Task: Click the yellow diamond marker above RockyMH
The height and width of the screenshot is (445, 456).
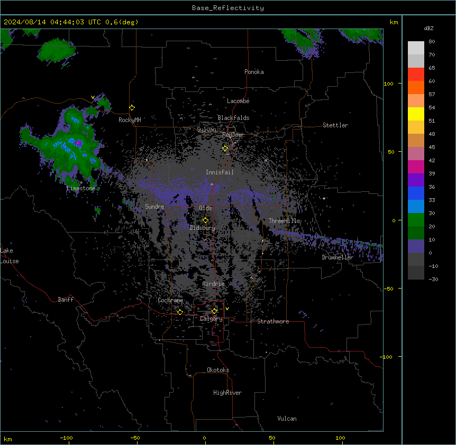Action: click(132, 107)
